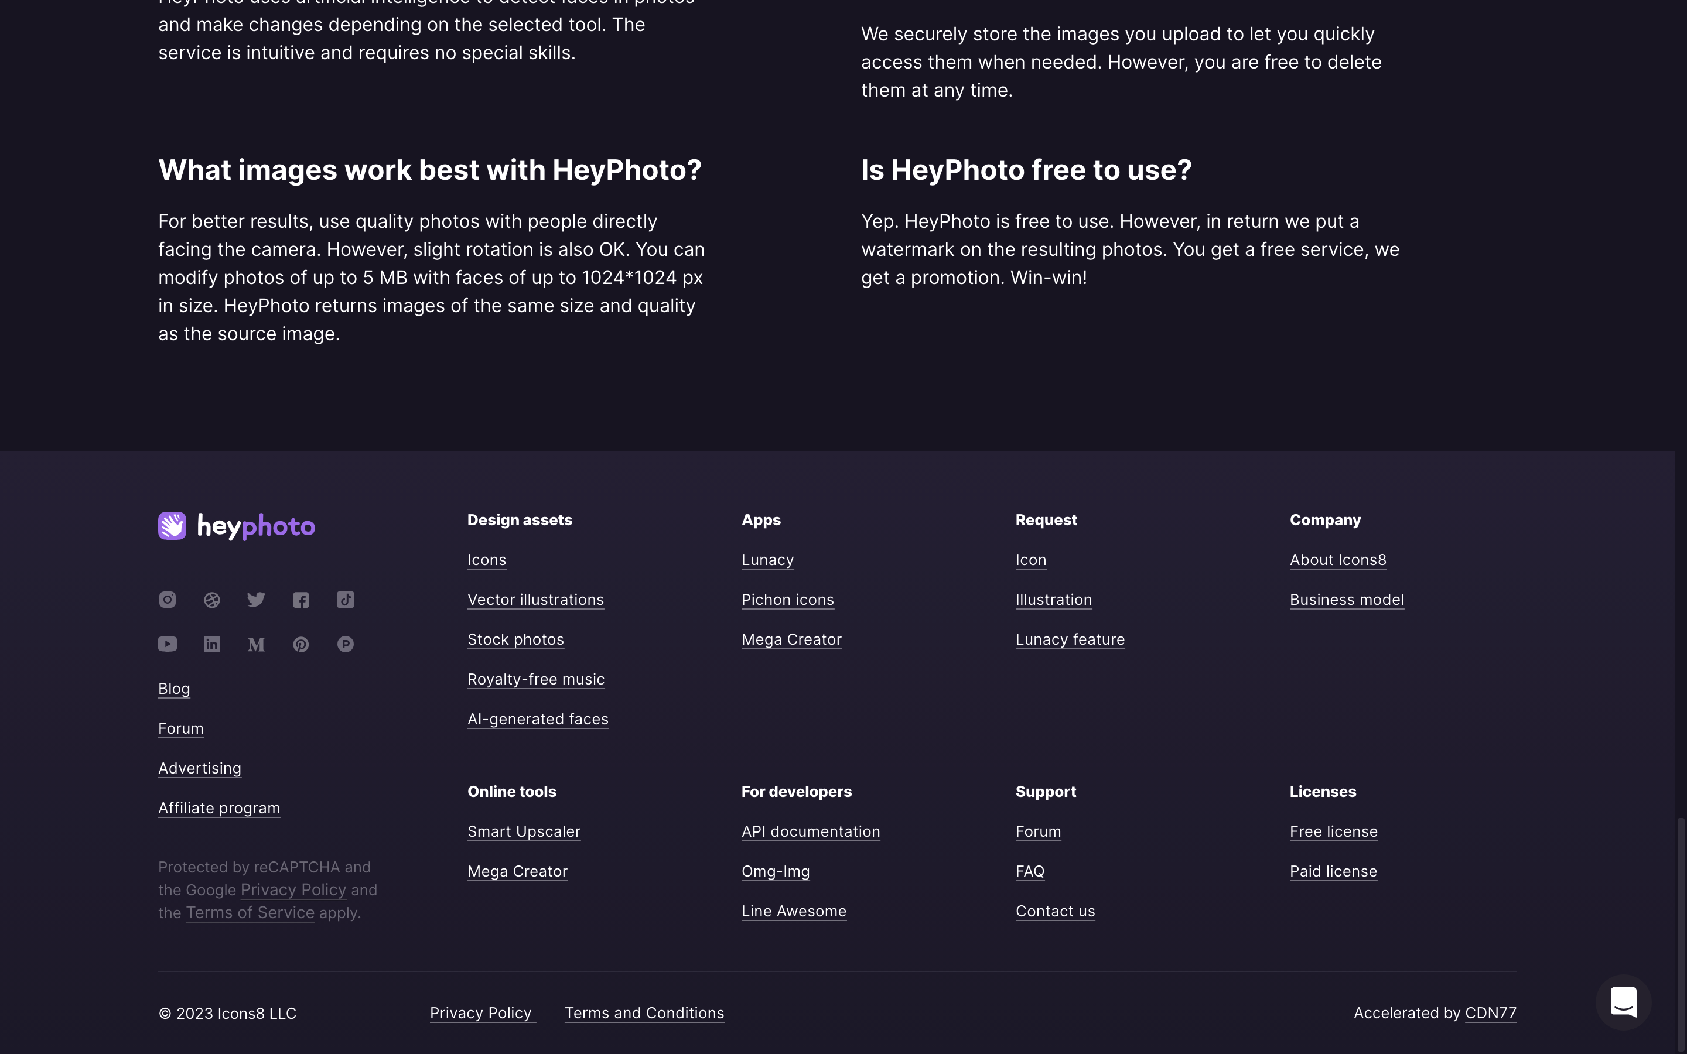Image resolution: width=1687 pixels, height=1054 pixels.
Task: Open Forum under Support
Action: tap(1038, 831)
